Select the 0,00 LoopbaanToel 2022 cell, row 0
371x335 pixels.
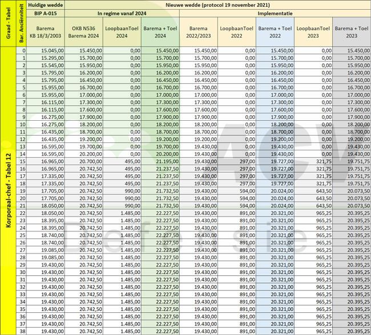237,51
